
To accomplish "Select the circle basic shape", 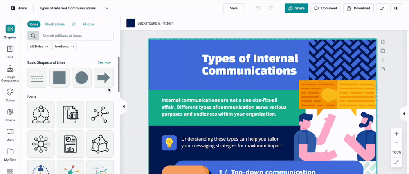I will click(82, 78).
